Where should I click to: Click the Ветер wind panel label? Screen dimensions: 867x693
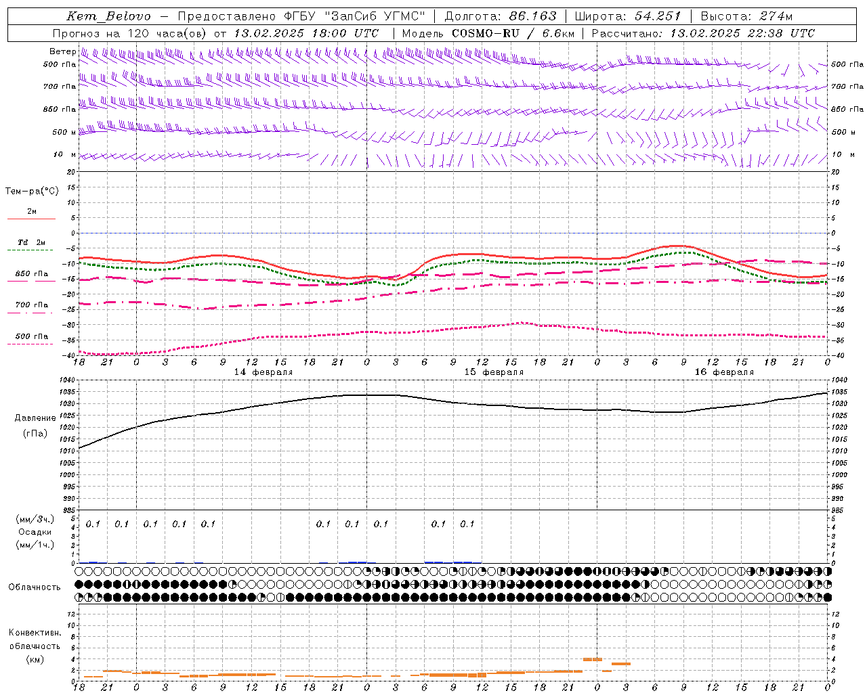pyautogui.click(x=62, y=51)
